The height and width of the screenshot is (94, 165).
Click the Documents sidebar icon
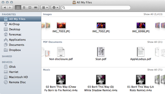pyautogui.click(x=6, y=45)
